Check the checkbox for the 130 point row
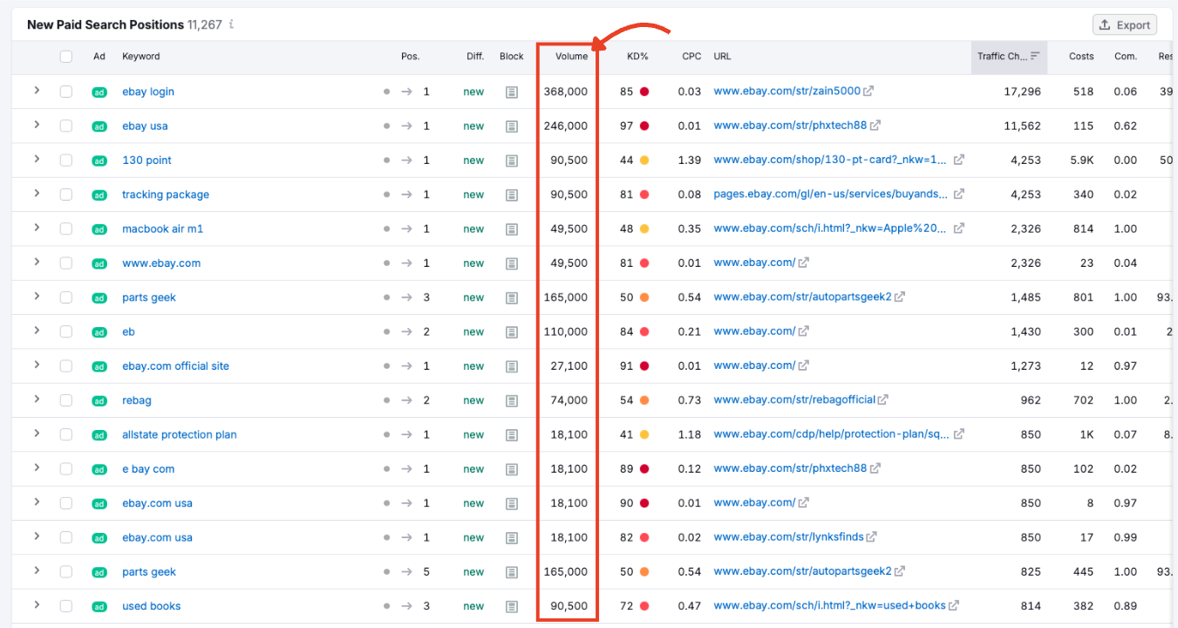1178x628 pixels. (x=65, y=160)
